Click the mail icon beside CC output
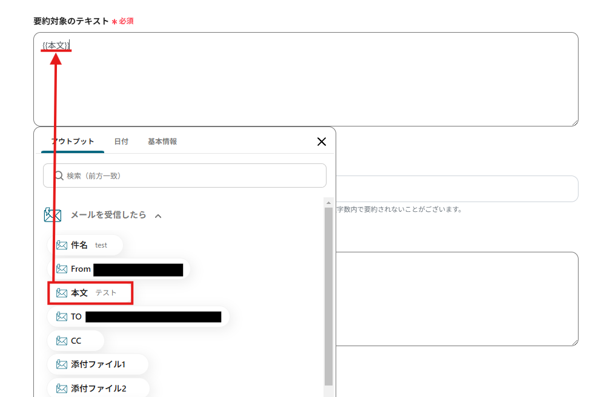This screenshot has height=397, width=604. pyautogui.click(x=61, y=340)
